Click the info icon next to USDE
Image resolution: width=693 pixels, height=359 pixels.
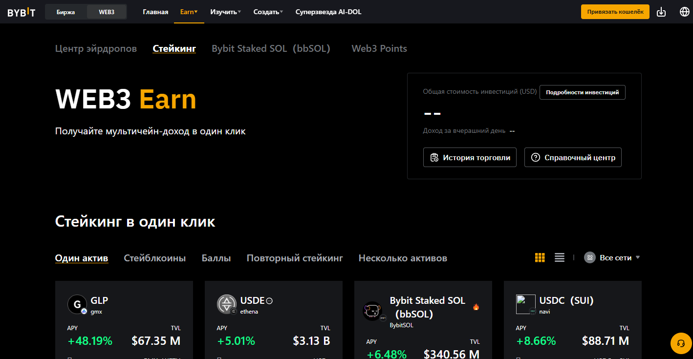(269, 301)
